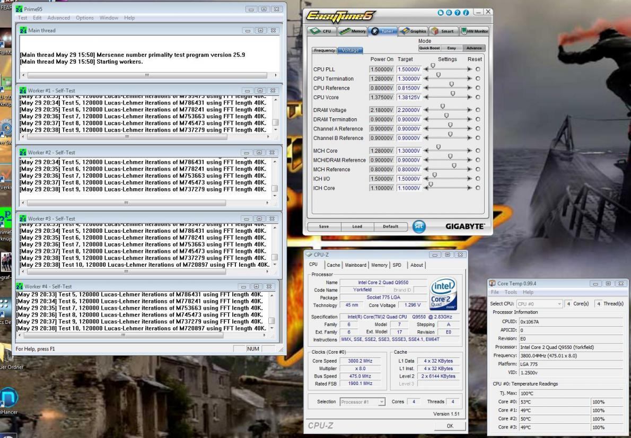Increase ICH I/O with right arrow

pos(469,179)
